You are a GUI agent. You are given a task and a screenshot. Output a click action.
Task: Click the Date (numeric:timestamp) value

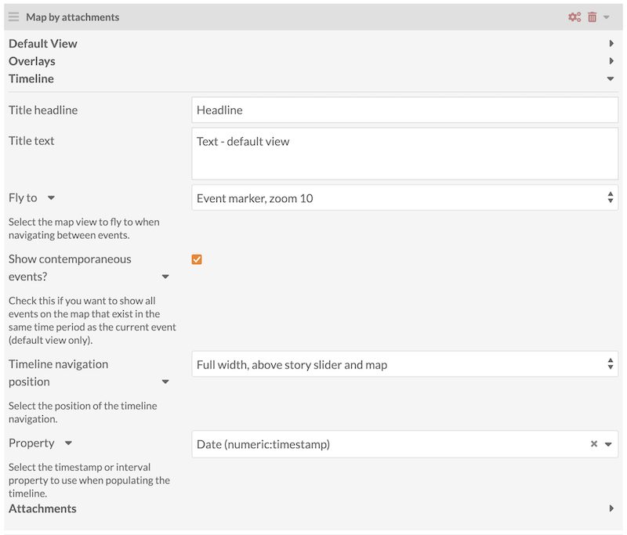coord(263,444)
